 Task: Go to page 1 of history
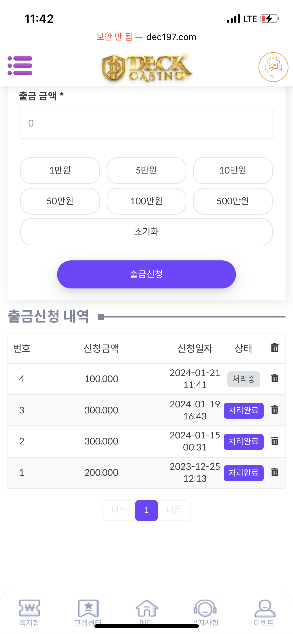click(x=146, y=510)
